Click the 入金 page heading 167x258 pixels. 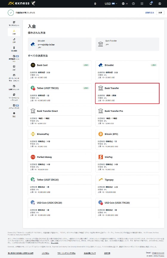[32, 26]
